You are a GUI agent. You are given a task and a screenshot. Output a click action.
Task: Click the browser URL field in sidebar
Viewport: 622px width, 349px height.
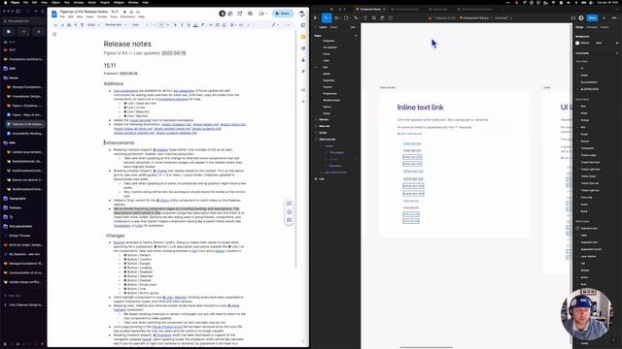click(23, 21)
